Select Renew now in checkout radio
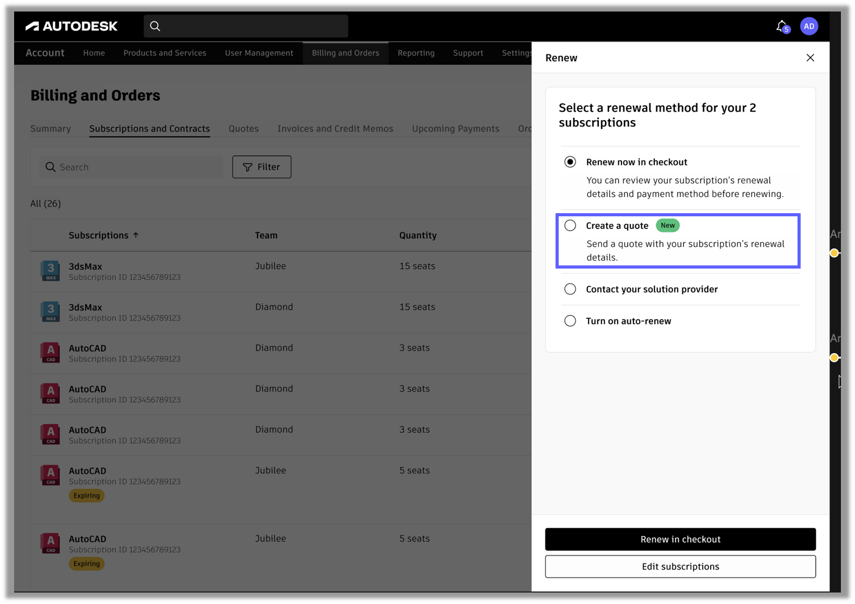Image resolution: width=855 pixels, height=604 pixels. 570,162
